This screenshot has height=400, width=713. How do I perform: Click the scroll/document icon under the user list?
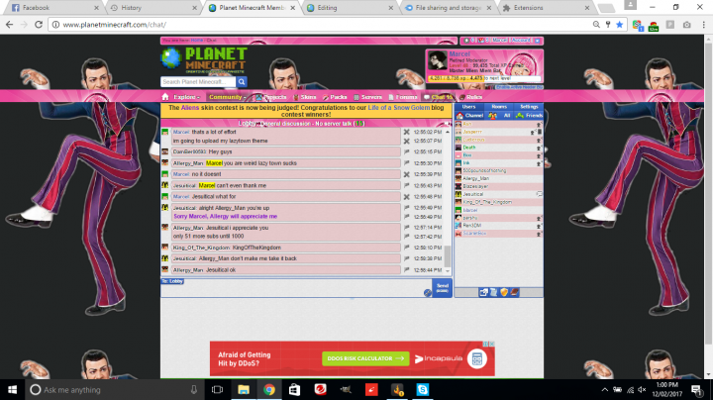[493, 293]
